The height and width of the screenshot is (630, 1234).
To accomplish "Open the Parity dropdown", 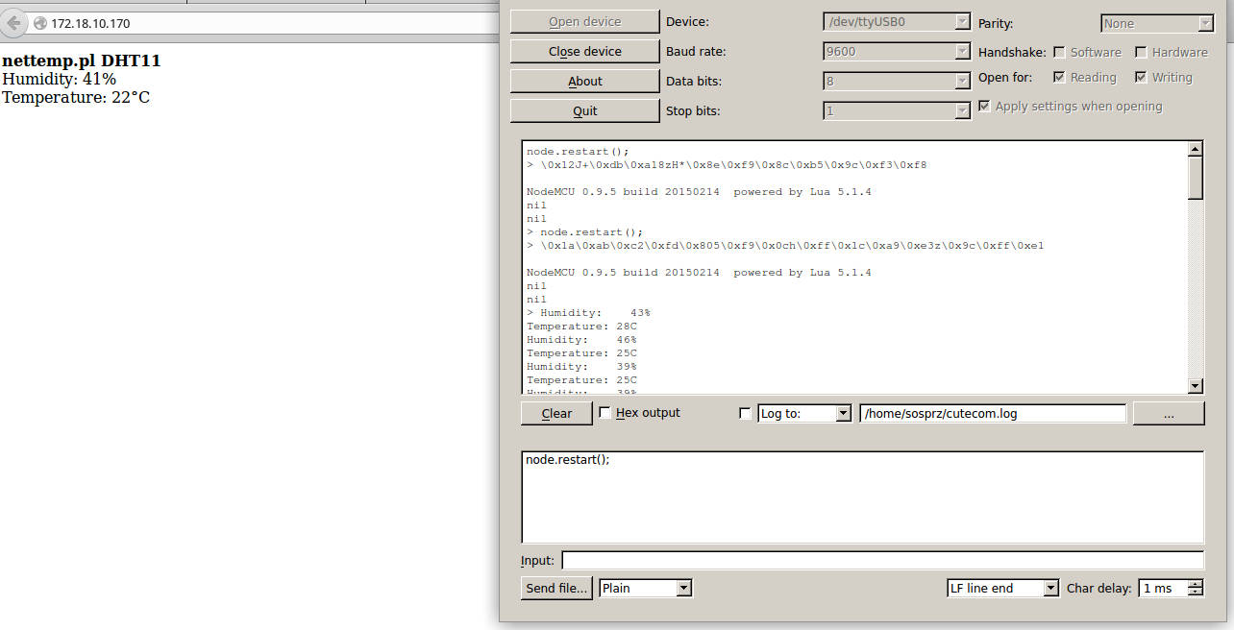I will click(1157, 23).
